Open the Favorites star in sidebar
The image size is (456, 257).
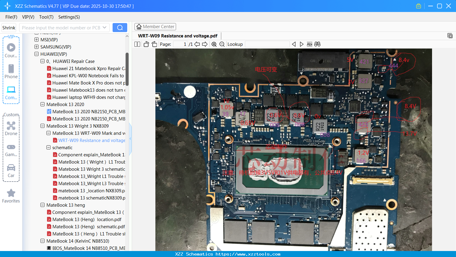[11, 196]
